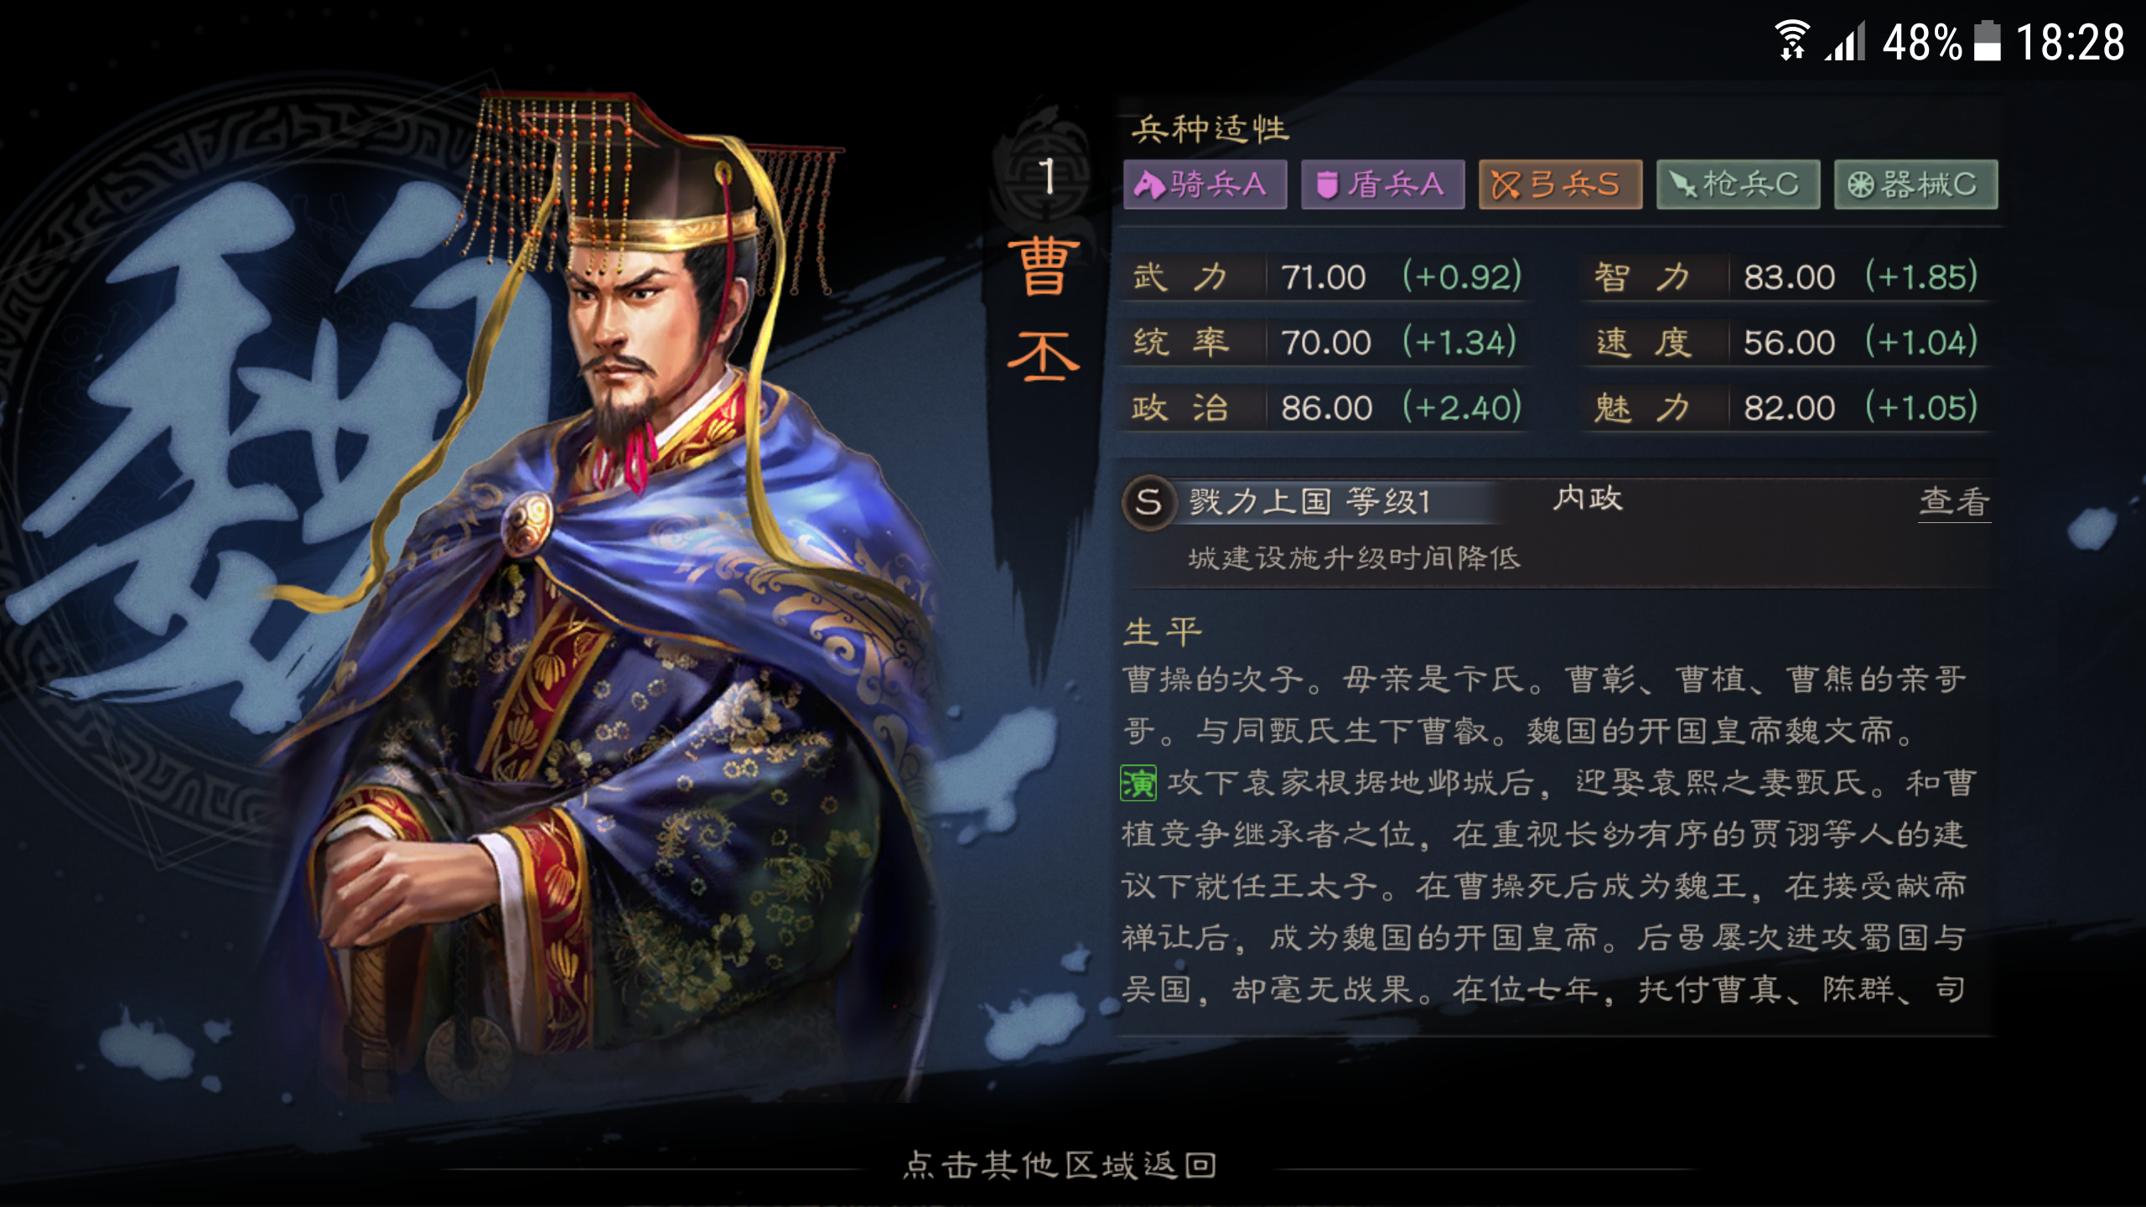Tap the spear 枪兵C aptitude badge

pyautogui.click(x=1738, y=184)
